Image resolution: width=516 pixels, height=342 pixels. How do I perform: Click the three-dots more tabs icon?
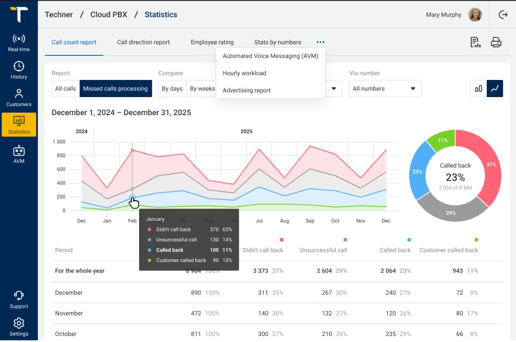(320, 42)
